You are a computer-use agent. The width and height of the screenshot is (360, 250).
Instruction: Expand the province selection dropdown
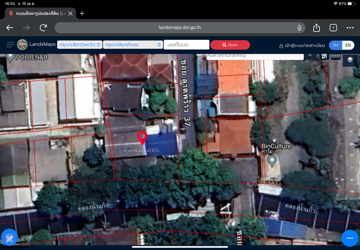80,45
